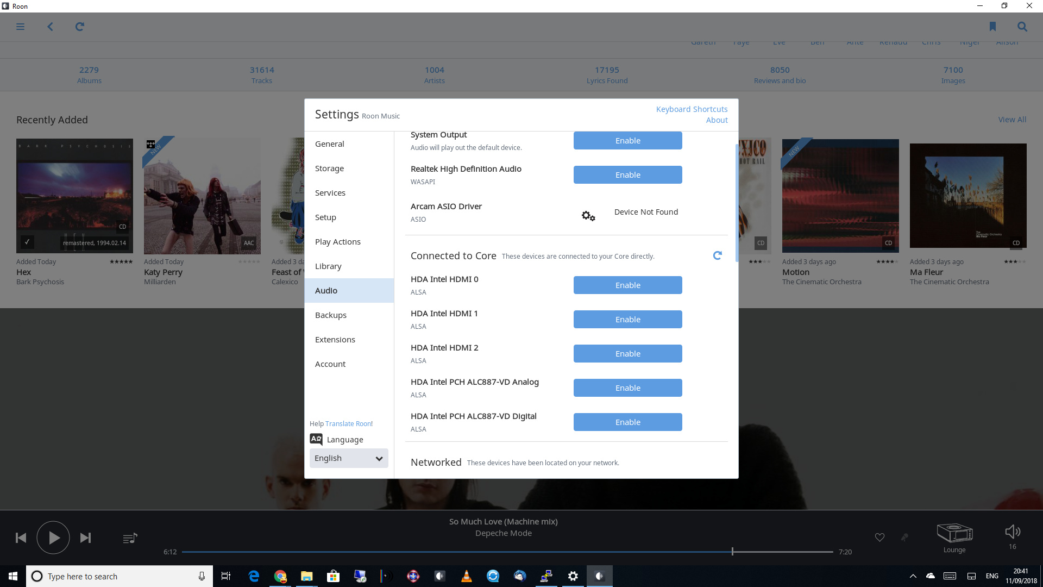
Task: Select Audio settings tab
Action: click(349, 291)
